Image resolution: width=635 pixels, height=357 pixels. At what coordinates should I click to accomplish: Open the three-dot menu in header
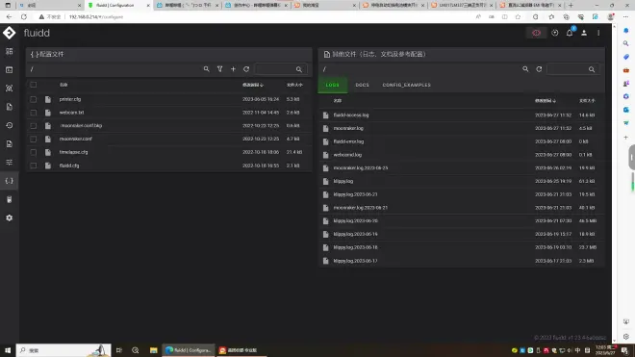pos(598,33)
